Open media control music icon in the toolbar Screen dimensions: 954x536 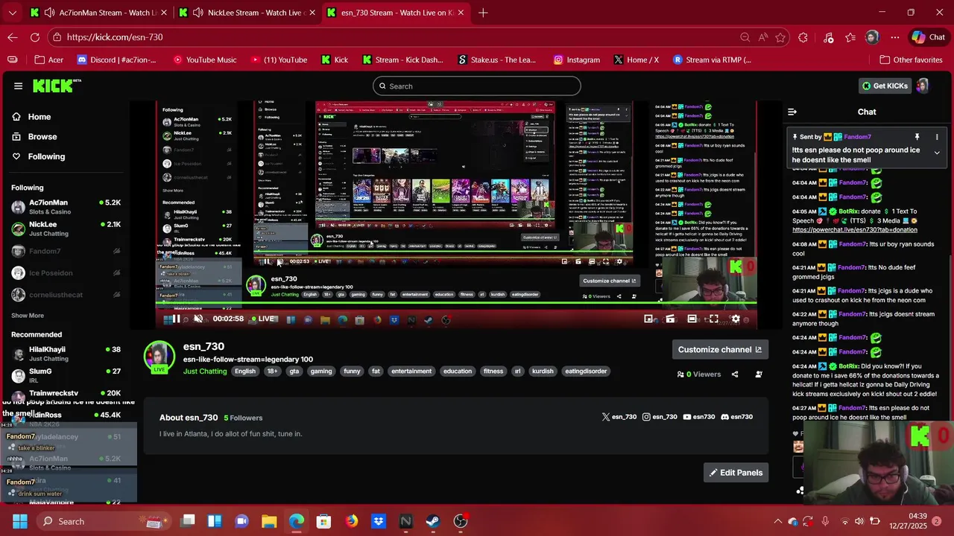point(828,37)
